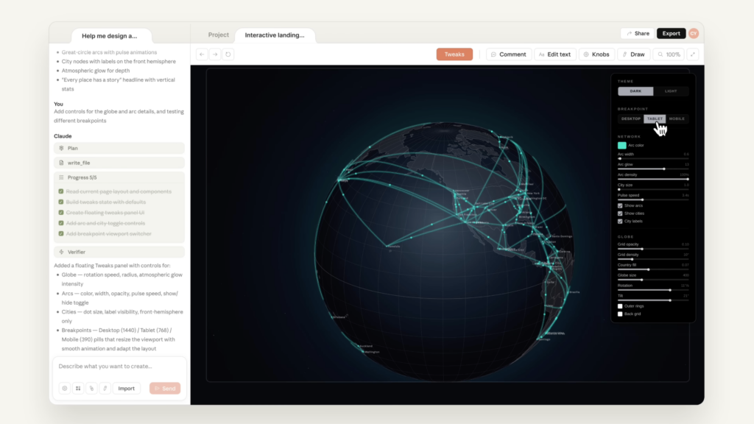Enable the Outer rings checkbox

pyautogui.click(x=620, y=306)
